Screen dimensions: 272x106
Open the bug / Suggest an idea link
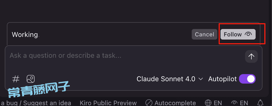coord(36,103)
